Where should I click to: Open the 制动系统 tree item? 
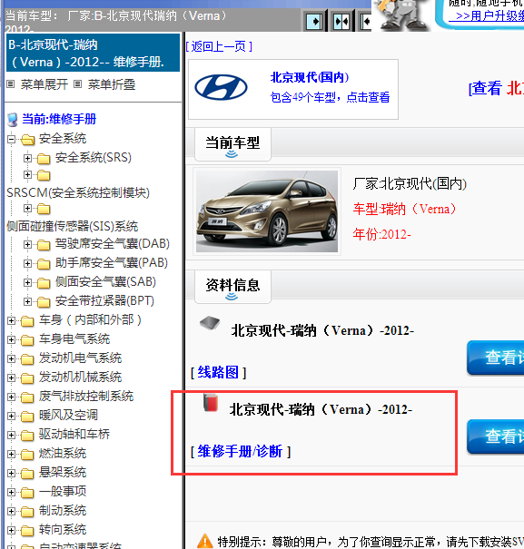coord(63,511)
